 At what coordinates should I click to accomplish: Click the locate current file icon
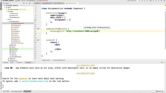pyautogui.click(x=24, y=3)
